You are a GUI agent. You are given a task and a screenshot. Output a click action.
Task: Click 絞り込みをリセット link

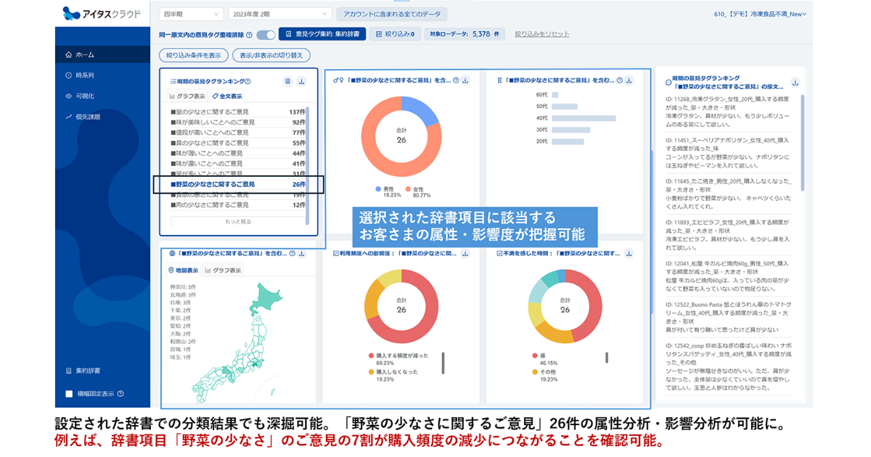(542, 34)
